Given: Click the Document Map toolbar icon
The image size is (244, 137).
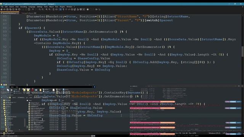Looking at the screenshot, I should (72, 10).
